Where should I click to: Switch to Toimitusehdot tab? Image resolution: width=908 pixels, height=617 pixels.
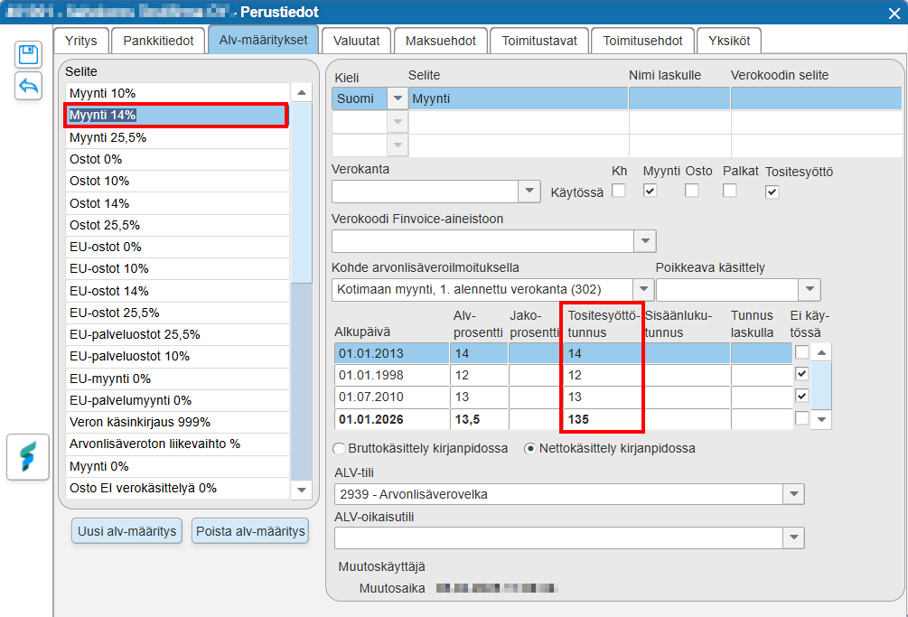coord(642,41)
